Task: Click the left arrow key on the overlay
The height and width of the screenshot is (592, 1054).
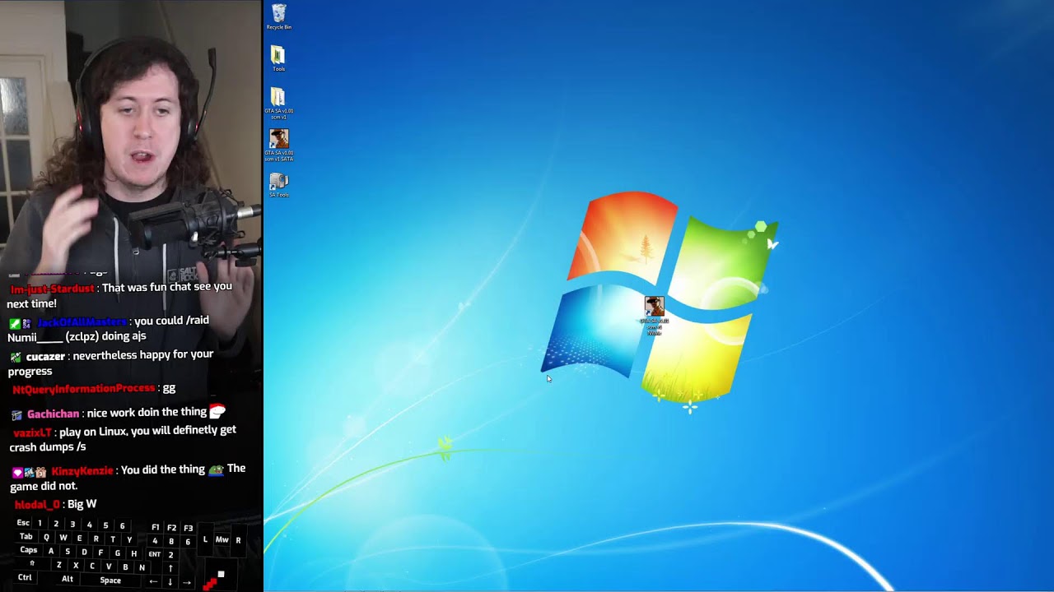Action: tap(153, 581)
